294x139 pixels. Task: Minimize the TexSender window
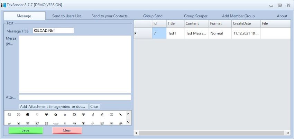click(271, 5)
